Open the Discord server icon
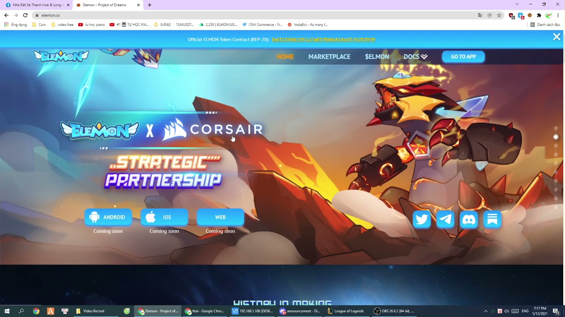Image resolution: width=565 pixels, height=317 pixels. tap(469, 219)
